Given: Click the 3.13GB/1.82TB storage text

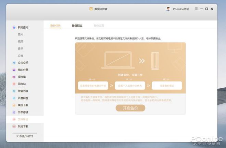Looking at the screenshot, I should [25, 136].
